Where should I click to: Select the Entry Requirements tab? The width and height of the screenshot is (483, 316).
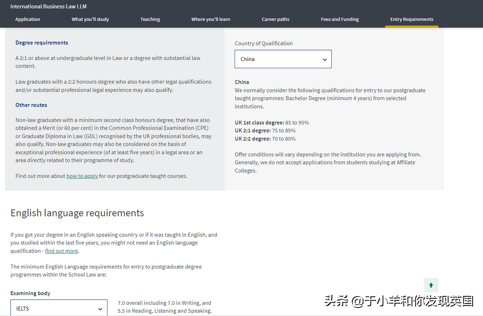412,19
